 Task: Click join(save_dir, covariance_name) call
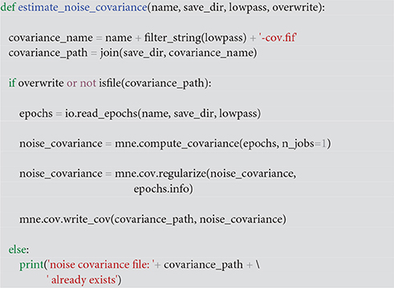[178, 53]
